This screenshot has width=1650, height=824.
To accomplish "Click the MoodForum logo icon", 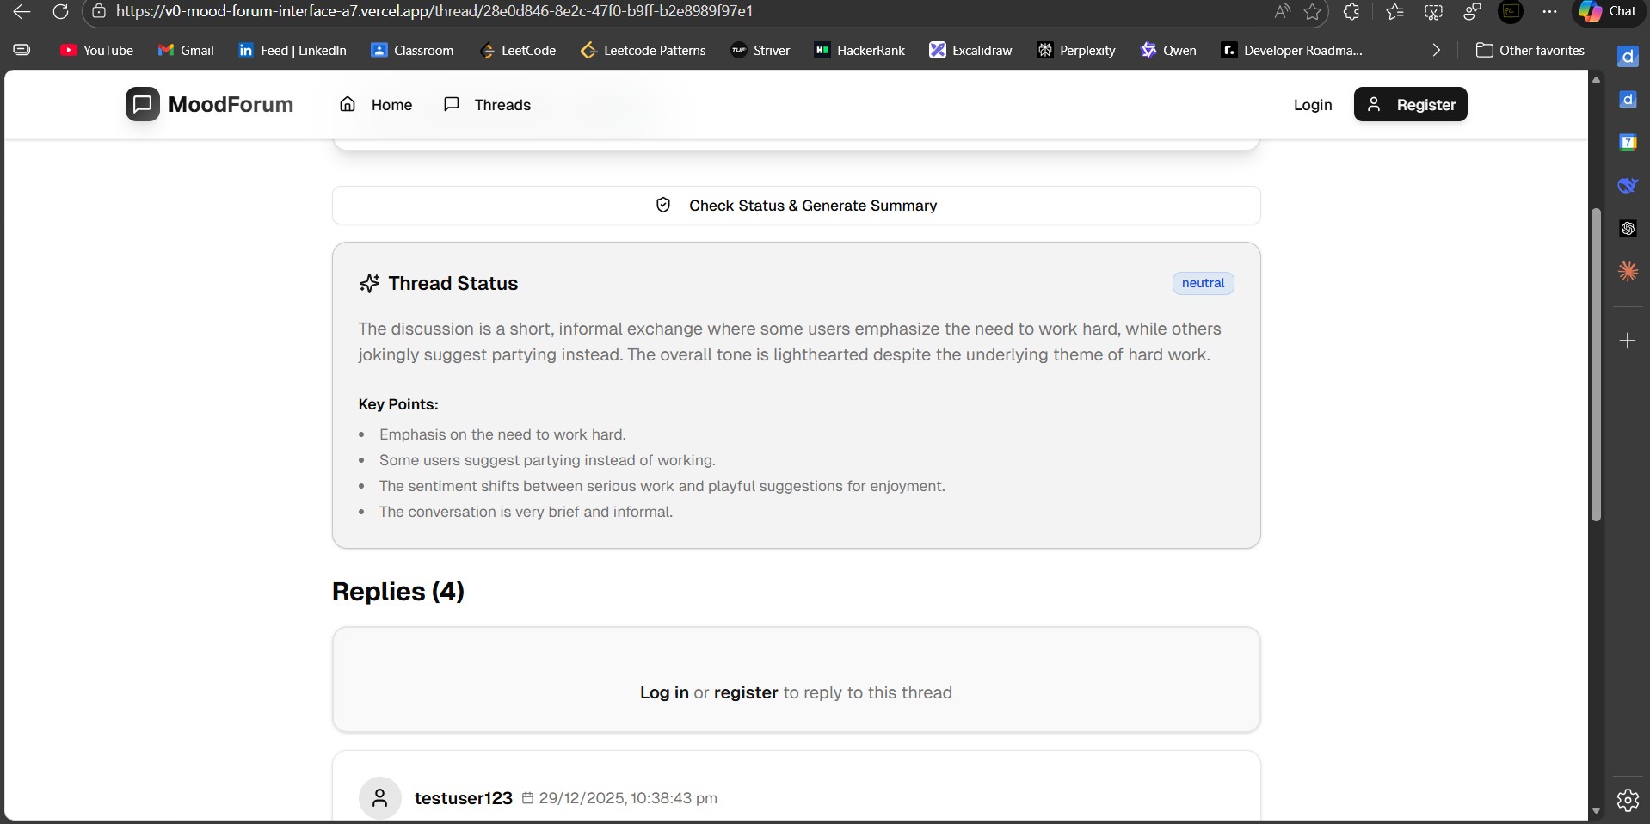I will pos(142,104).
